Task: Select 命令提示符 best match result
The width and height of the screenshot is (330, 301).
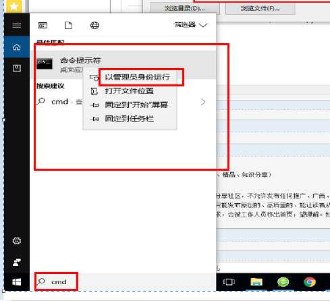Action: (x=123, y=65)
